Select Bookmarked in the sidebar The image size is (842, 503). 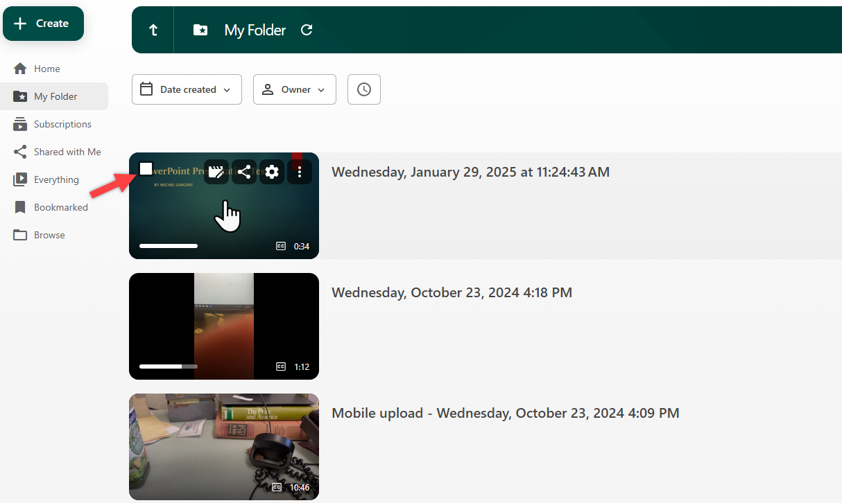60,207
